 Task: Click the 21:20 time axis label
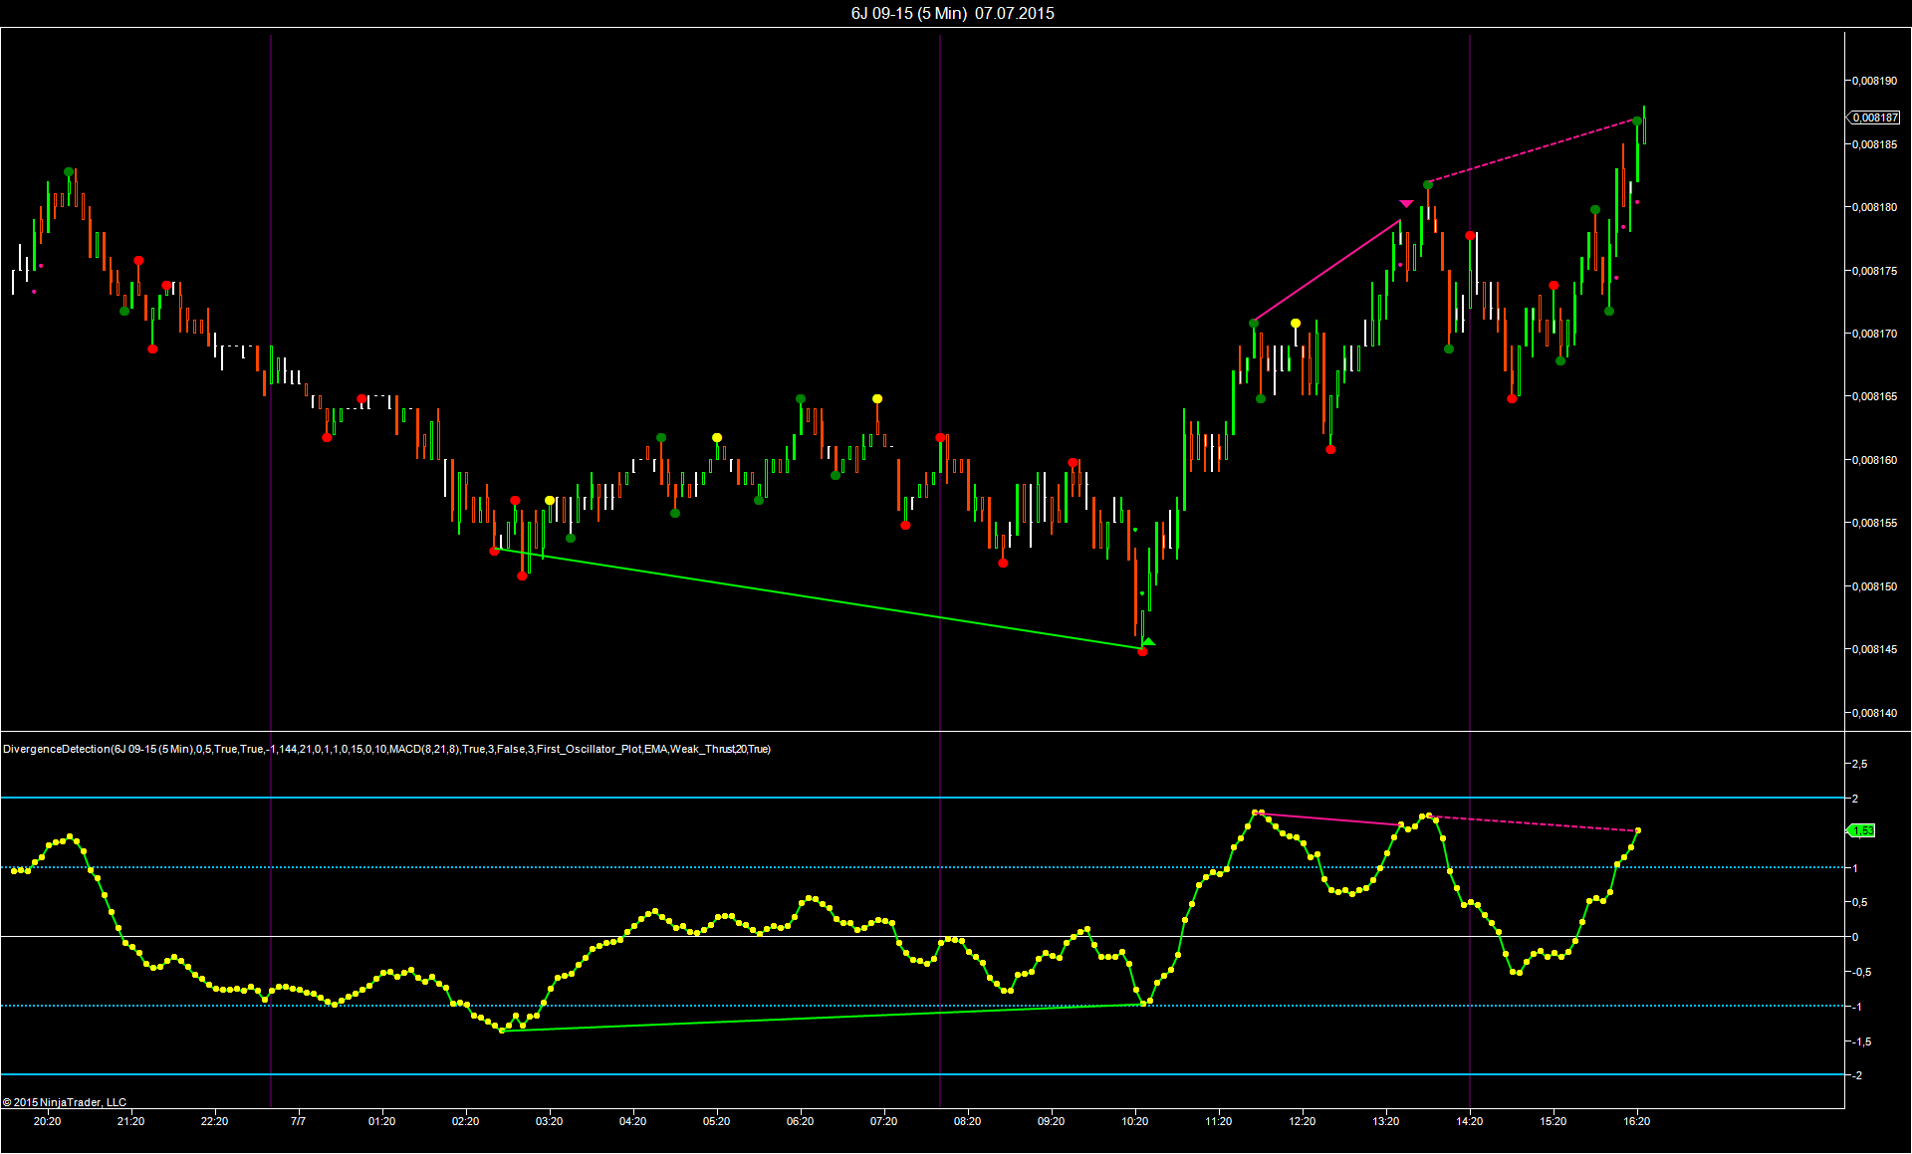pyautogui.click(x=130, y=1121)
